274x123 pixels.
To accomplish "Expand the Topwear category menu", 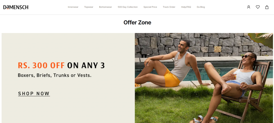I will pyautogui.click(x=89, y=7).
